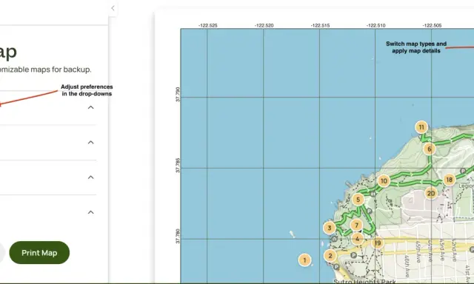This screenshot has height=284, width=474.
Task: Click the gray viewpoint icon below marker 3
Action: coord(334,239)
